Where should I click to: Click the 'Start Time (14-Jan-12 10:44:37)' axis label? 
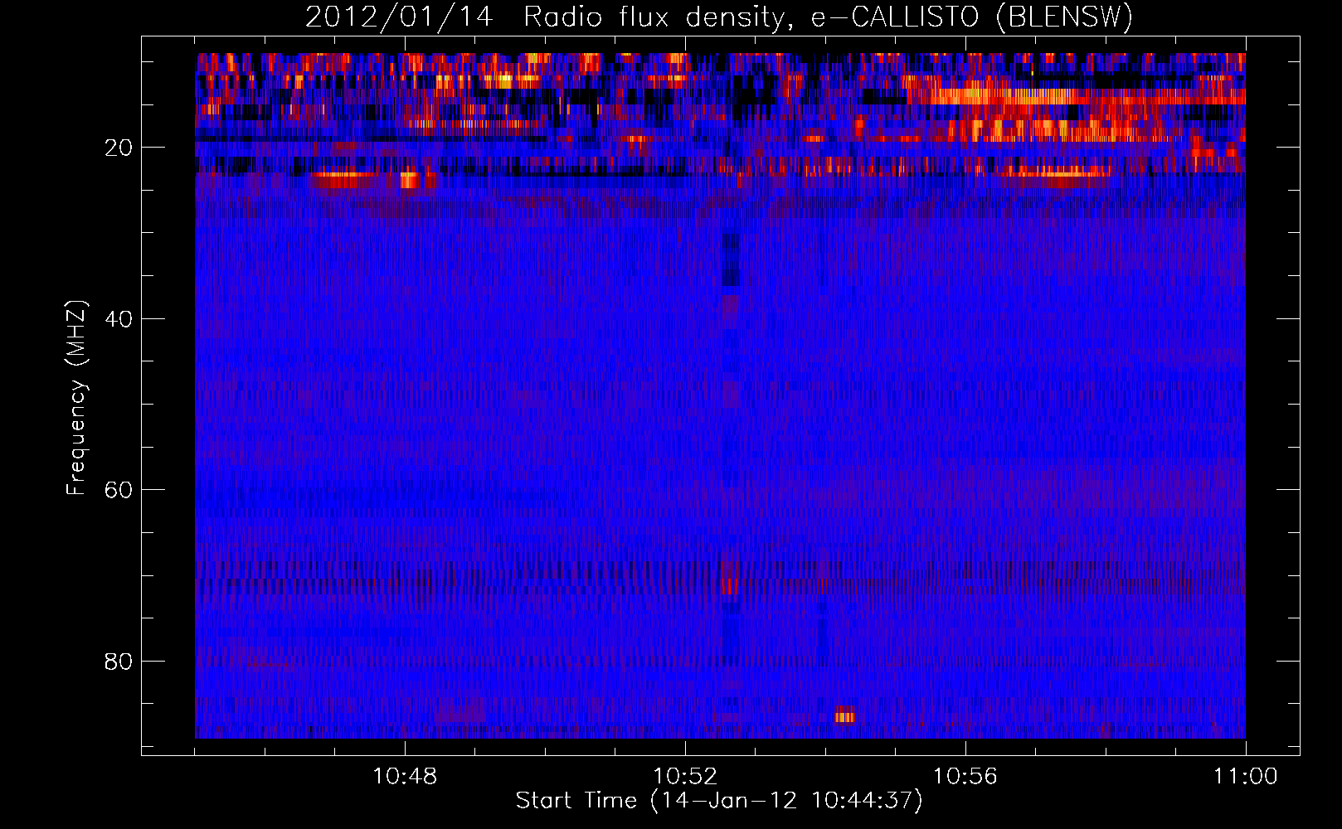719,801
